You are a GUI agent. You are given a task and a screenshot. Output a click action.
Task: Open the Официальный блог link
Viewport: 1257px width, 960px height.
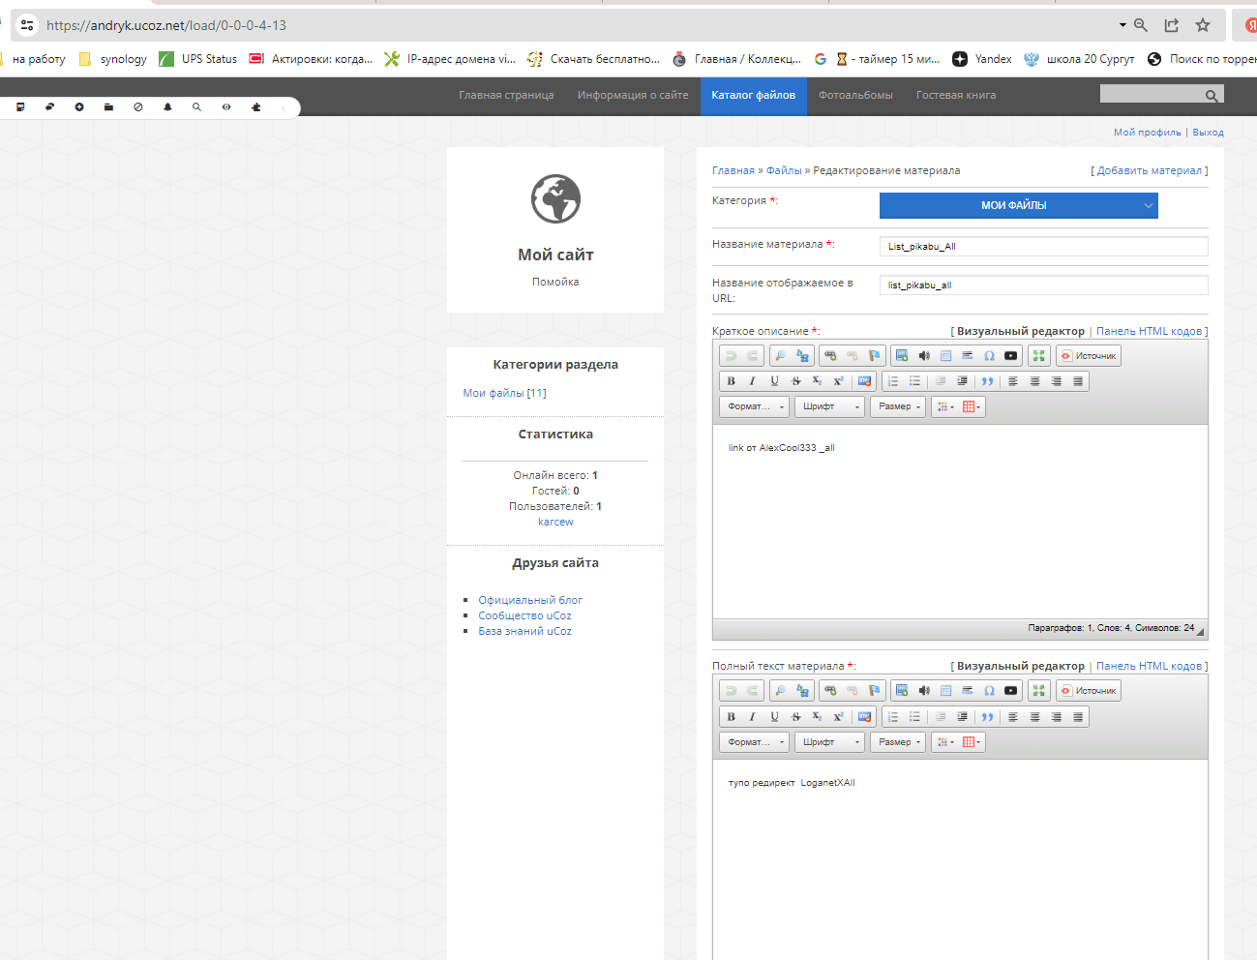click(530, 600)
